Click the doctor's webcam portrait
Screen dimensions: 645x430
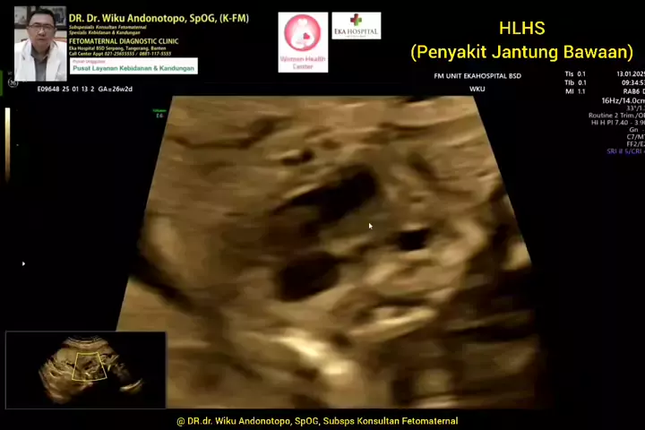39,43
